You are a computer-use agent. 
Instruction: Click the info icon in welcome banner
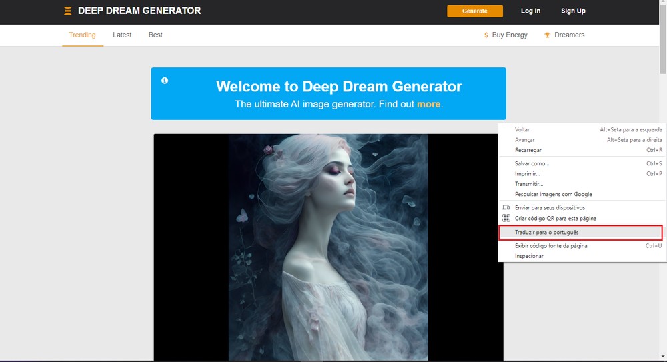(165, 81)
